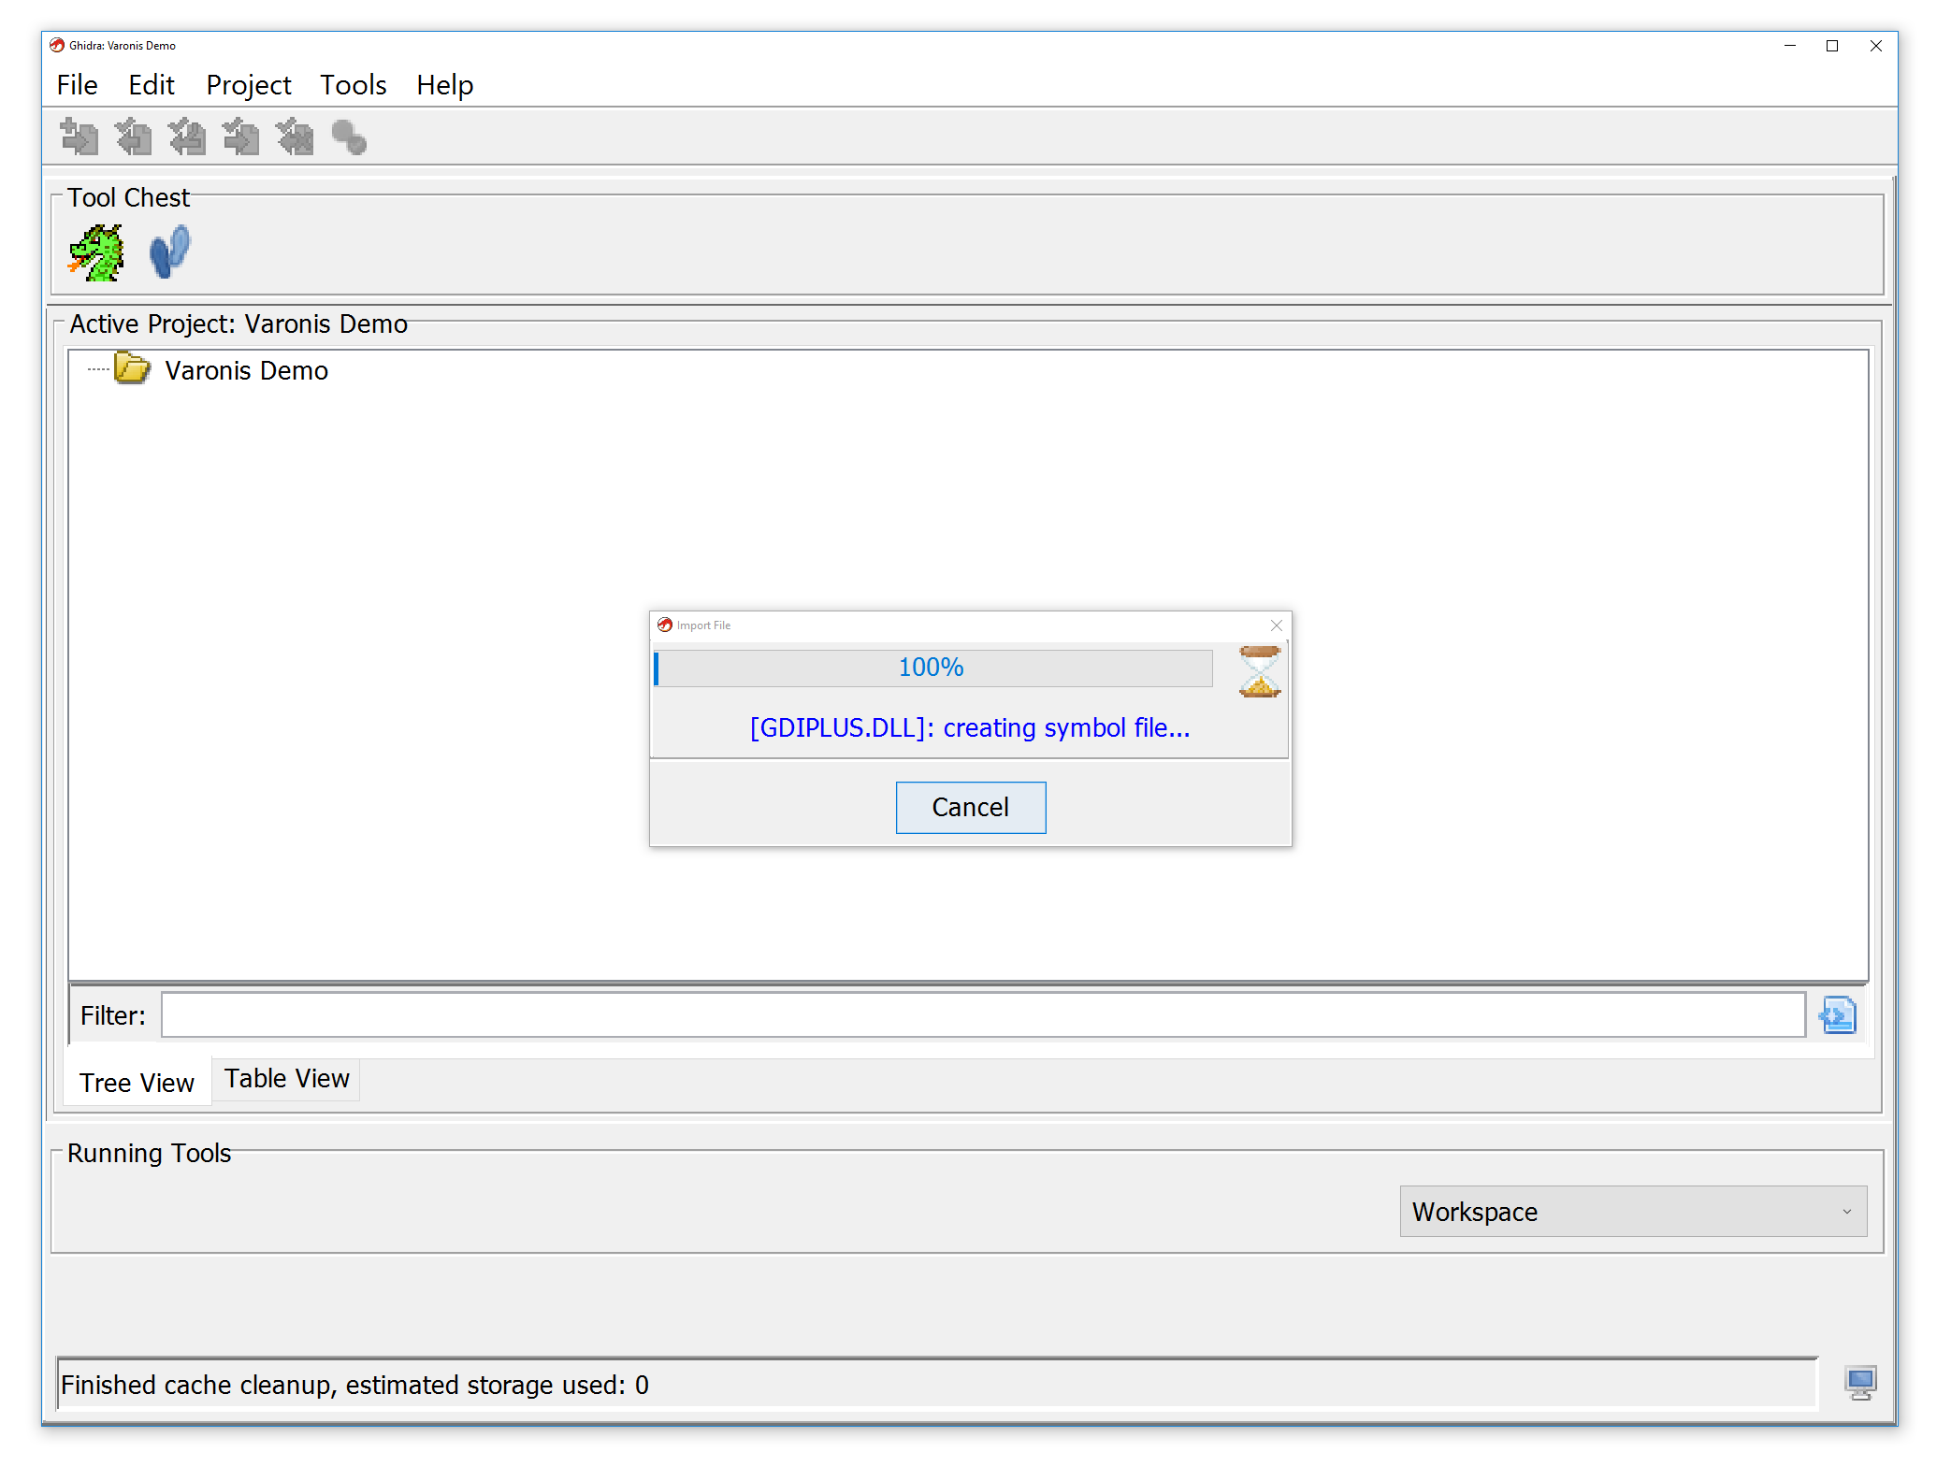This screenshot has height=1466, width=1951.
Task: Click the hourglass icon in Import File dialog
Action: (1257, 673)
